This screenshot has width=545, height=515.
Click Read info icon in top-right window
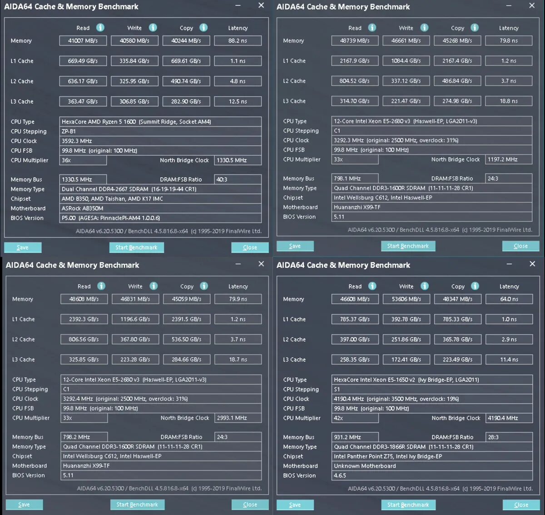(372, 28)
